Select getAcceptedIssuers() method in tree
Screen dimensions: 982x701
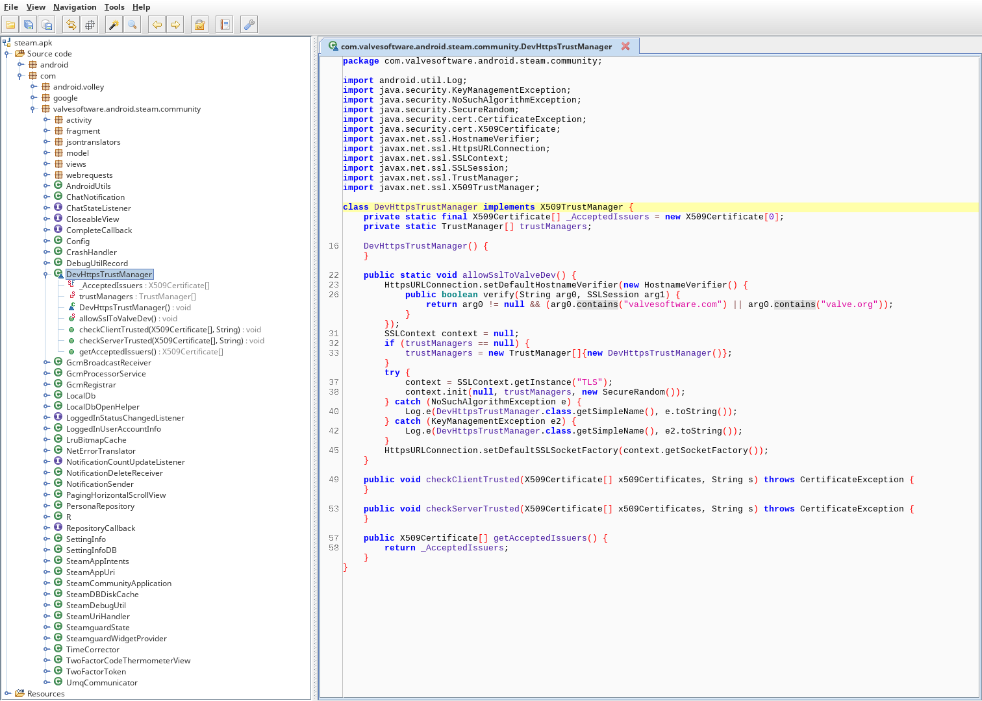click(151, 352)
